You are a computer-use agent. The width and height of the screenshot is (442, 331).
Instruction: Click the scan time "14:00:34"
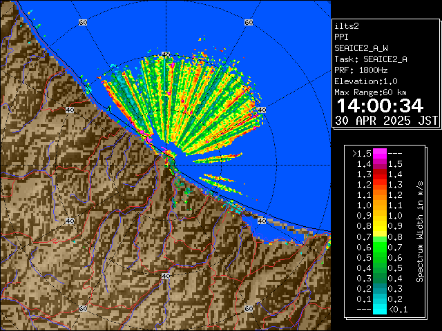[380, 106]
